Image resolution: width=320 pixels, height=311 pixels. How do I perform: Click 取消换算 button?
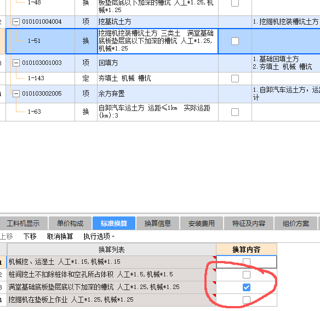pyautogui.click(x=60, y=236)
